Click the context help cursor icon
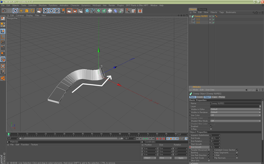 click(x=128, y=11)
